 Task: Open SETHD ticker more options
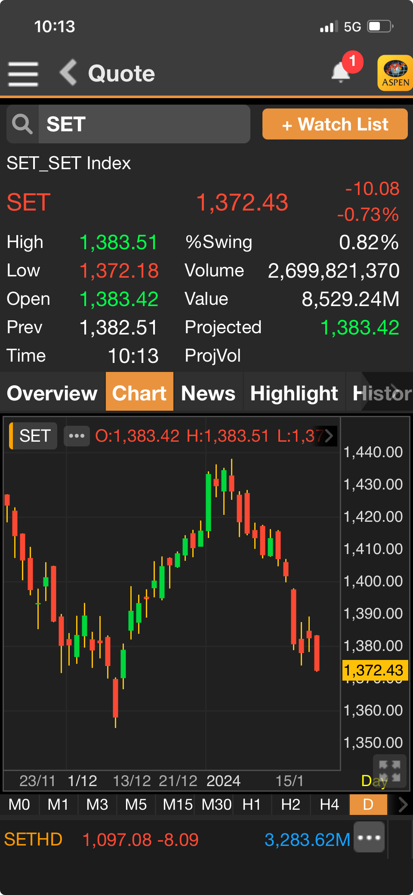click(x=369, y=837)
